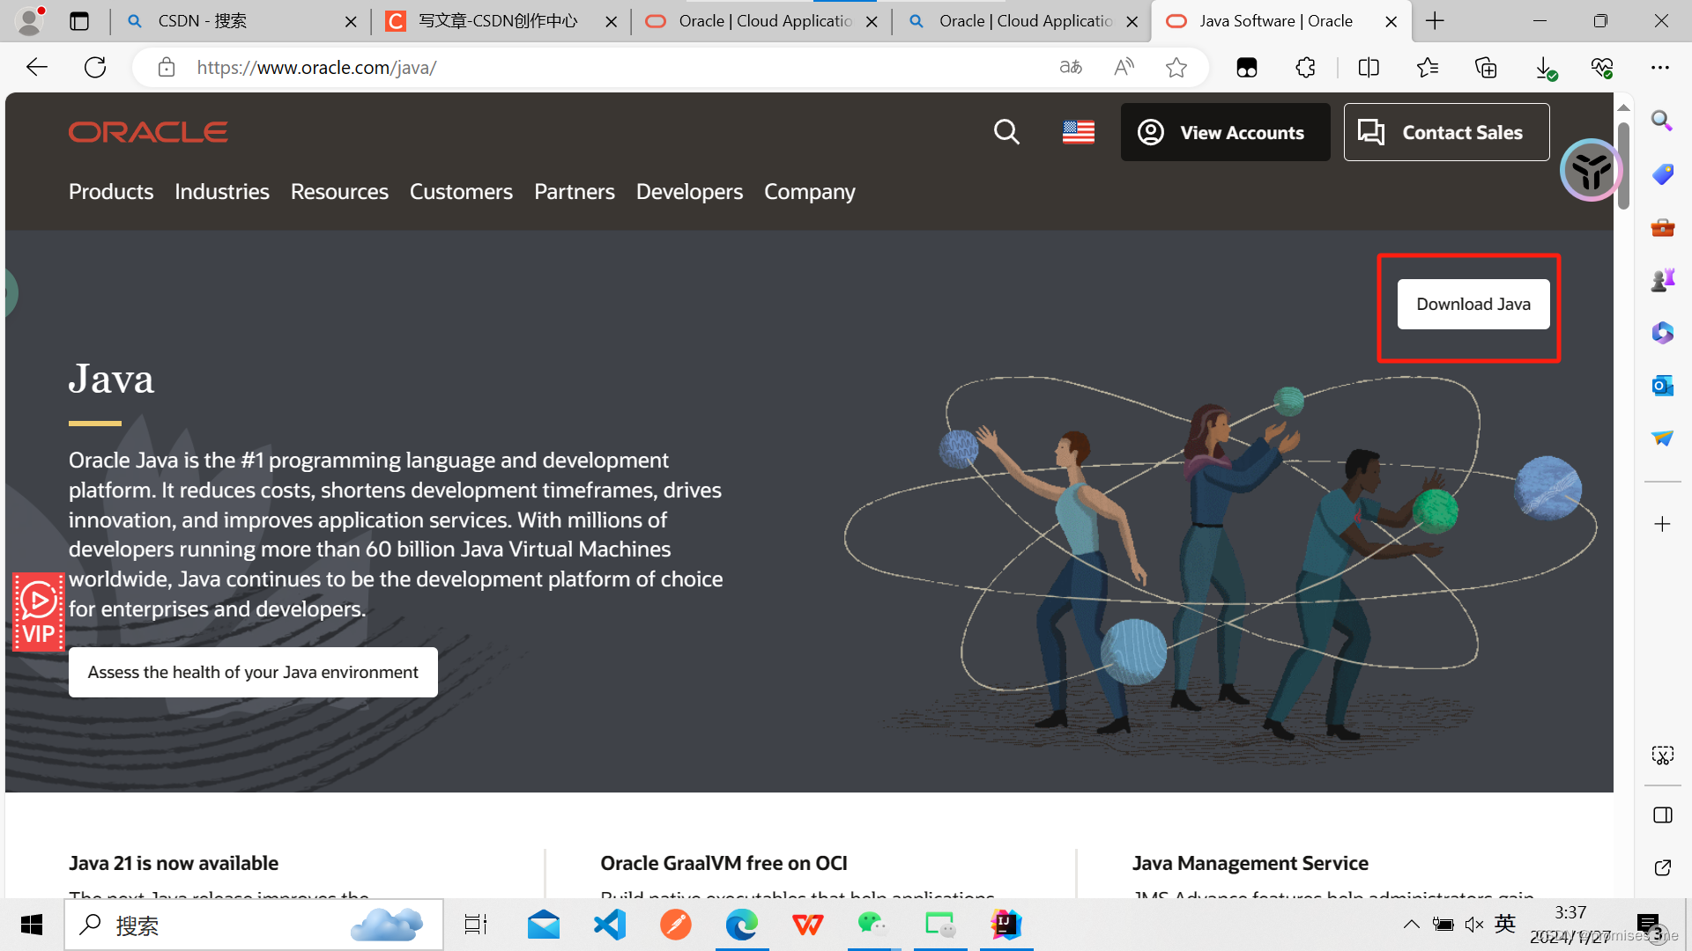Open the Downloads icon in browser toolbar
Viewport: 1692px width, 951px height.
click(x=1544, y=68)
